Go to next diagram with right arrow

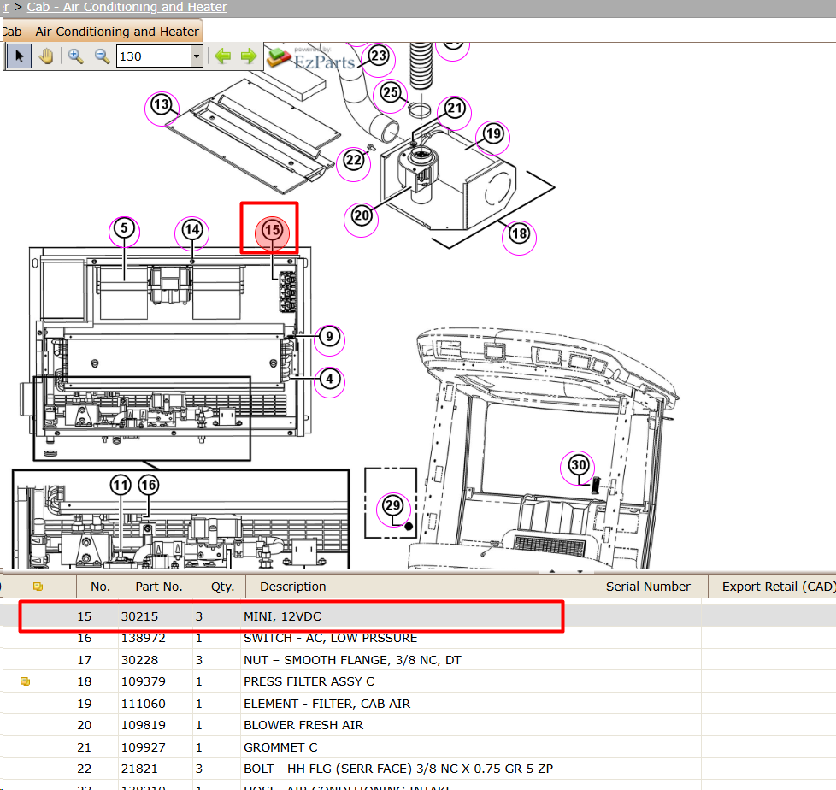click(x=249, y=56)
